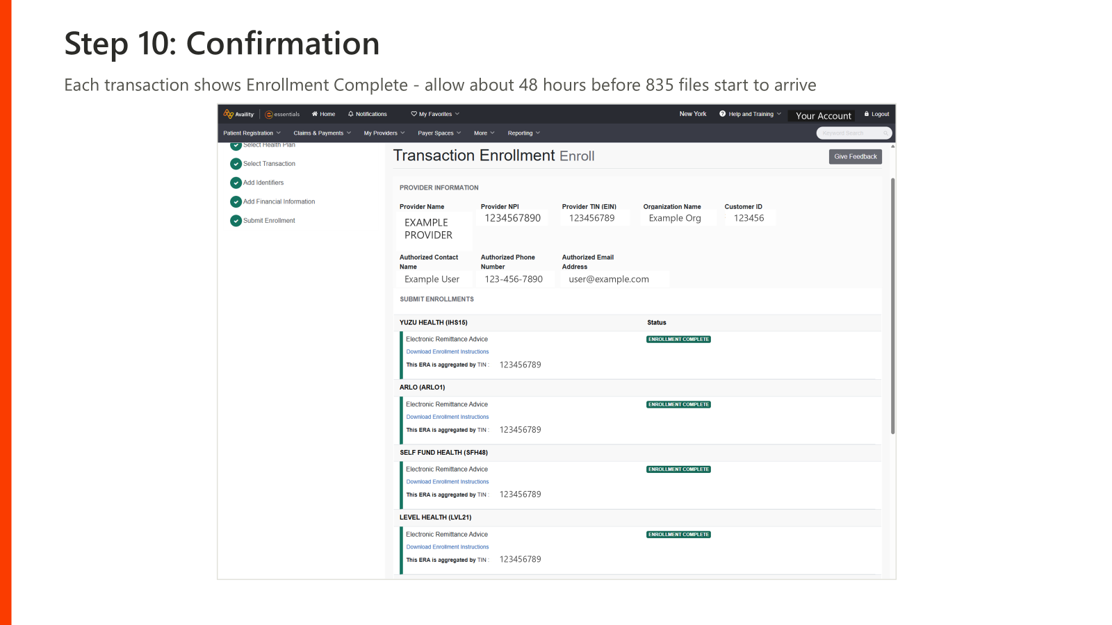Image resolution: width=1112 pixels, height=625 pixels.
Task: Click LEVEL HEALTH Enrollment Complete badge
Action: tap(678, 535)
